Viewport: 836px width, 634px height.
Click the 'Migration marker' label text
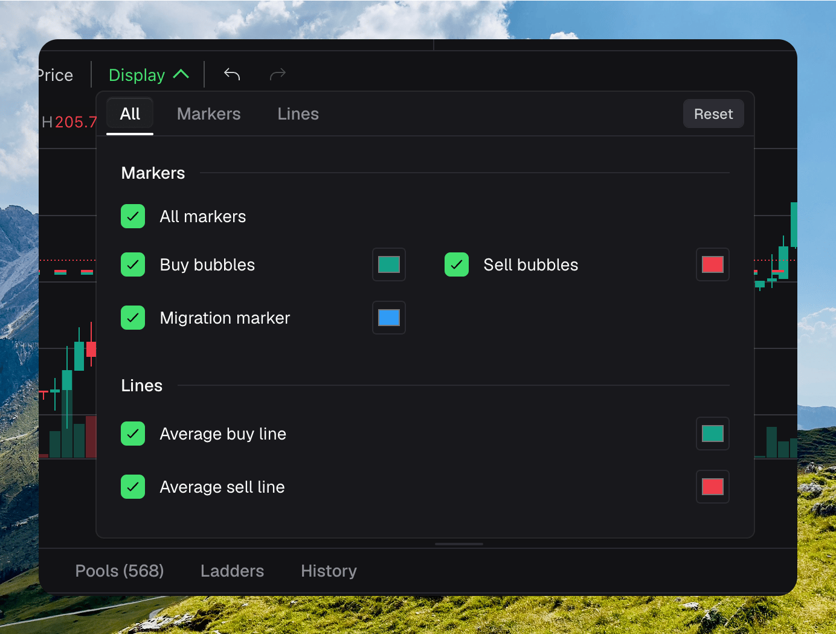tap(225, 318)
